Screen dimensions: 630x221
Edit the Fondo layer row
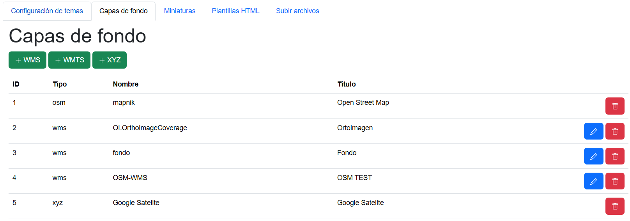point(593,156)
